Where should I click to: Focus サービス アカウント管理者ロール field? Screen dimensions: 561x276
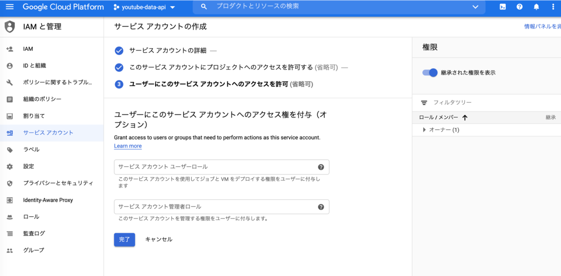[x=222, y=206]
